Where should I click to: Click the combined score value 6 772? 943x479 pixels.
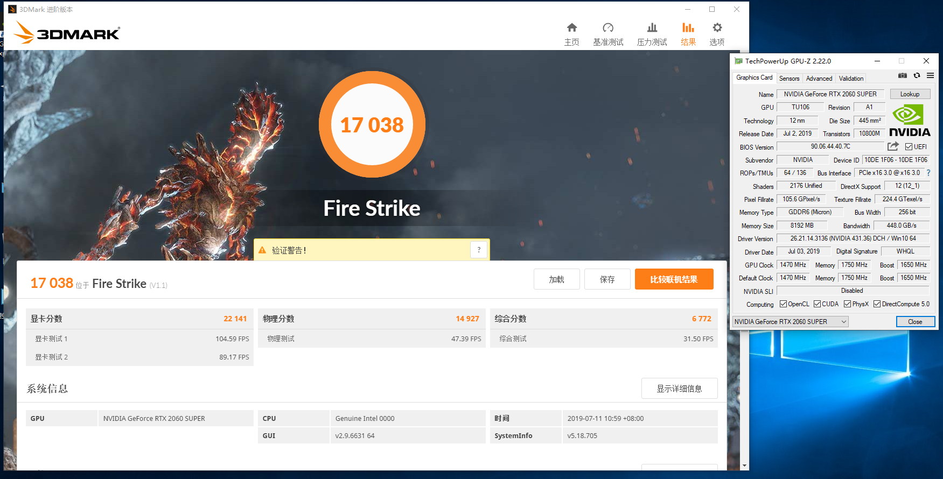[x=701, y=319]
